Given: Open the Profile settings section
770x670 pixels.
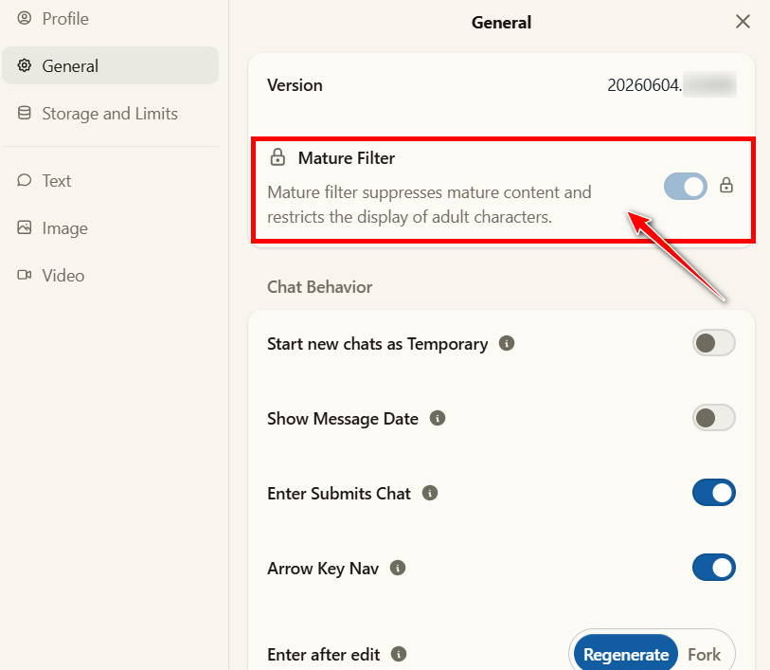Looking at the screenshot, I should click(x=110, y=19).
